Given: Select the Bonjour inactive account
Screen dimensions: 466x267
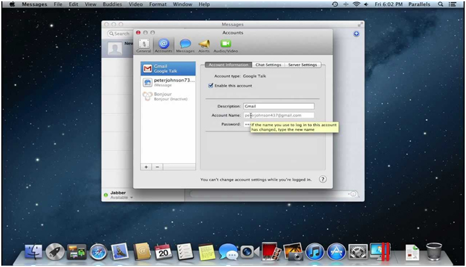Looking at the screenshot, I should (168, 97).
